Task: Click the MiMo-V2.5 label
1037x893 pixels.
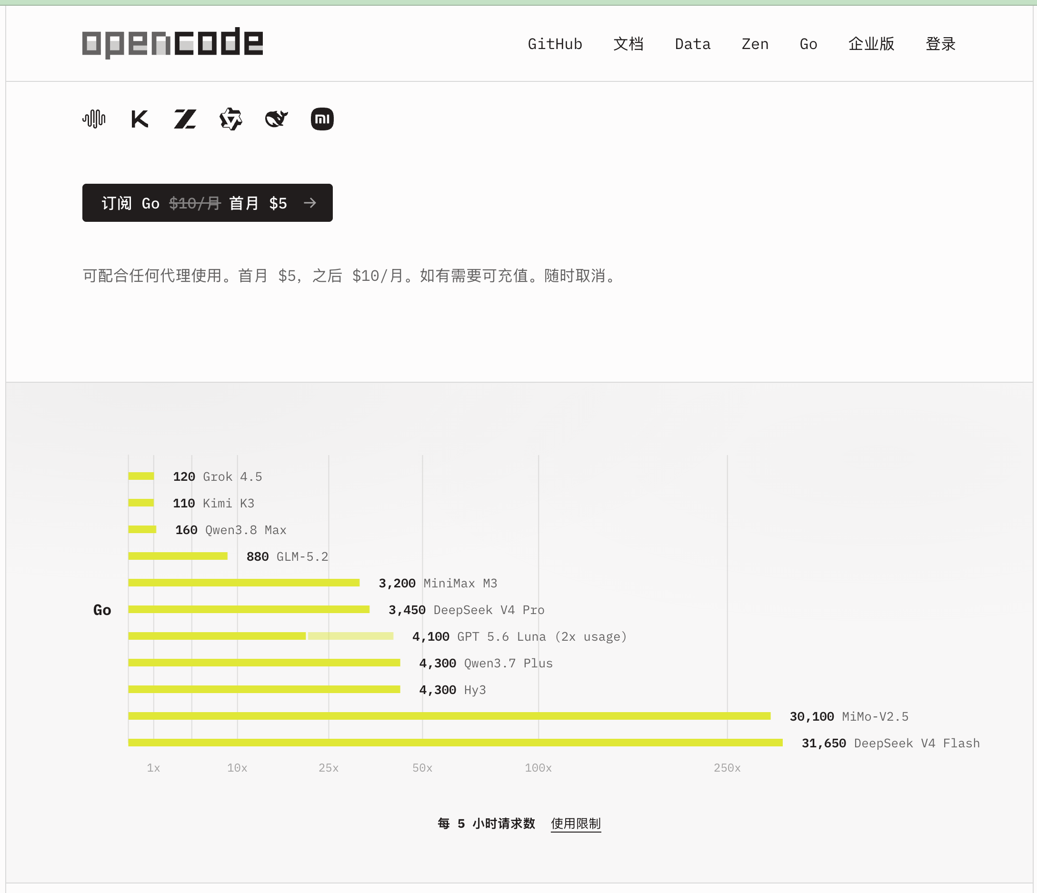Action: point(875,717)
